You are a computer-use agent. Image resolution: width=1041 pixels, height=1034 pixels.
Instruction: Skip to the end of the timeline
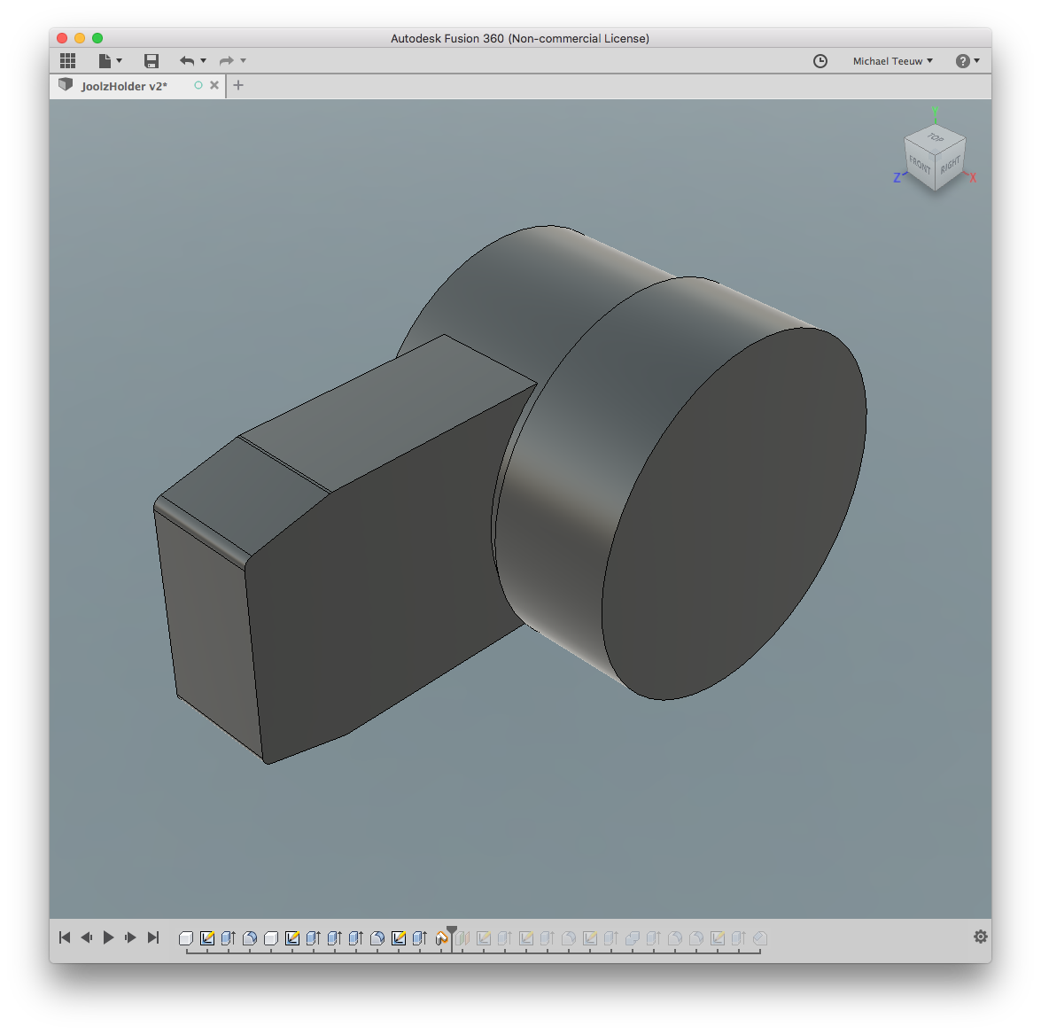coord(152,937)
